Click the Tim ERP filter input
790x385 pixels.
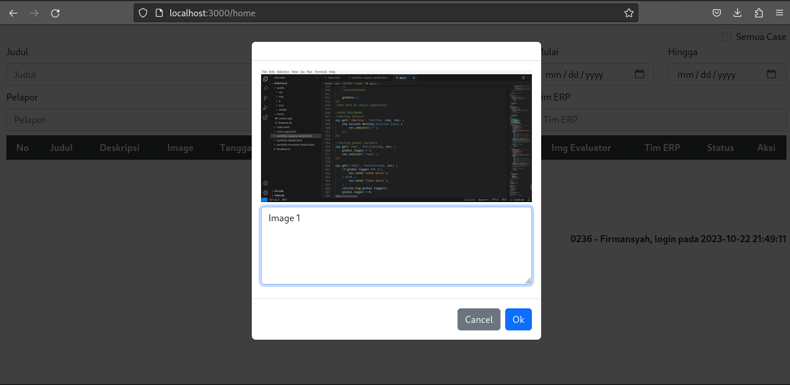(x=599, y=120)
